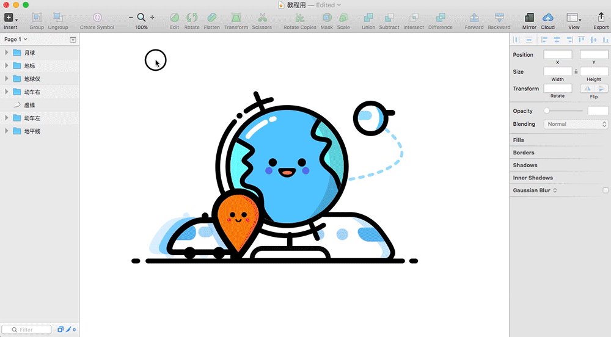This screenshot has height=337, width=611.
Task: Click the Scale toolbar icon
Action: point(343,18)
